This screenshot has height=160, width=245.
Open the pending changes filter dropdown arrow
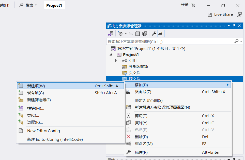(126, 34)
